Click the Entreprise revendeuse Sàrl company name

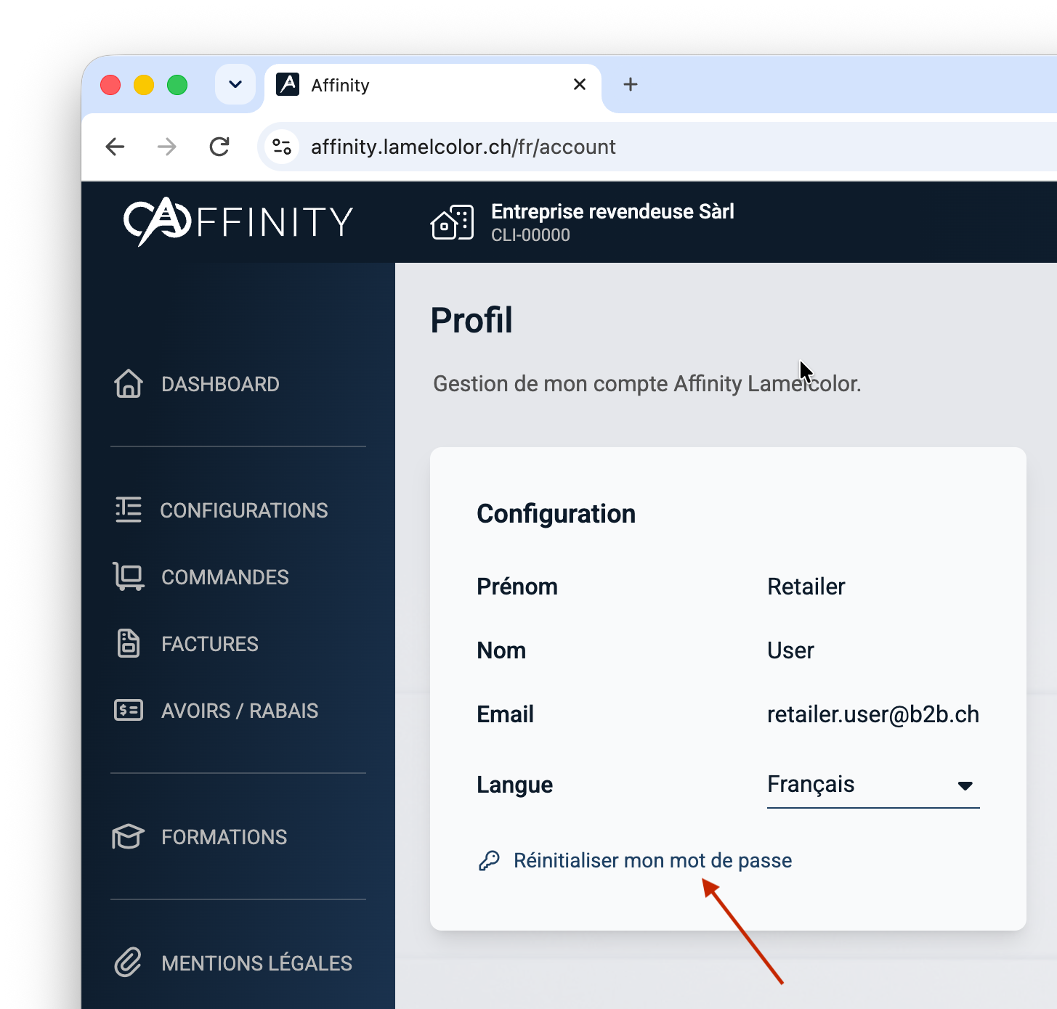click(612, 211)
